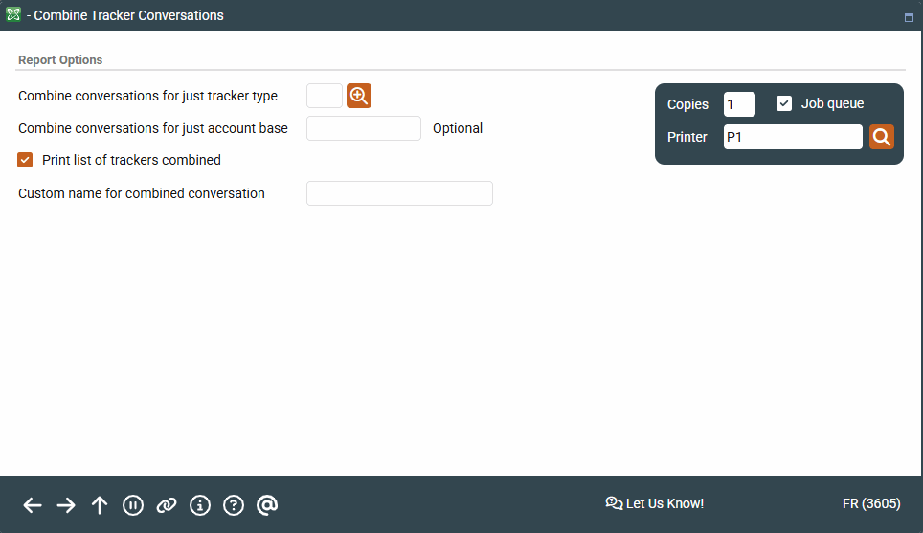Click the Let Us Know! link
The width and height of the screenshot is (923, 533).
tap(655, 503)
